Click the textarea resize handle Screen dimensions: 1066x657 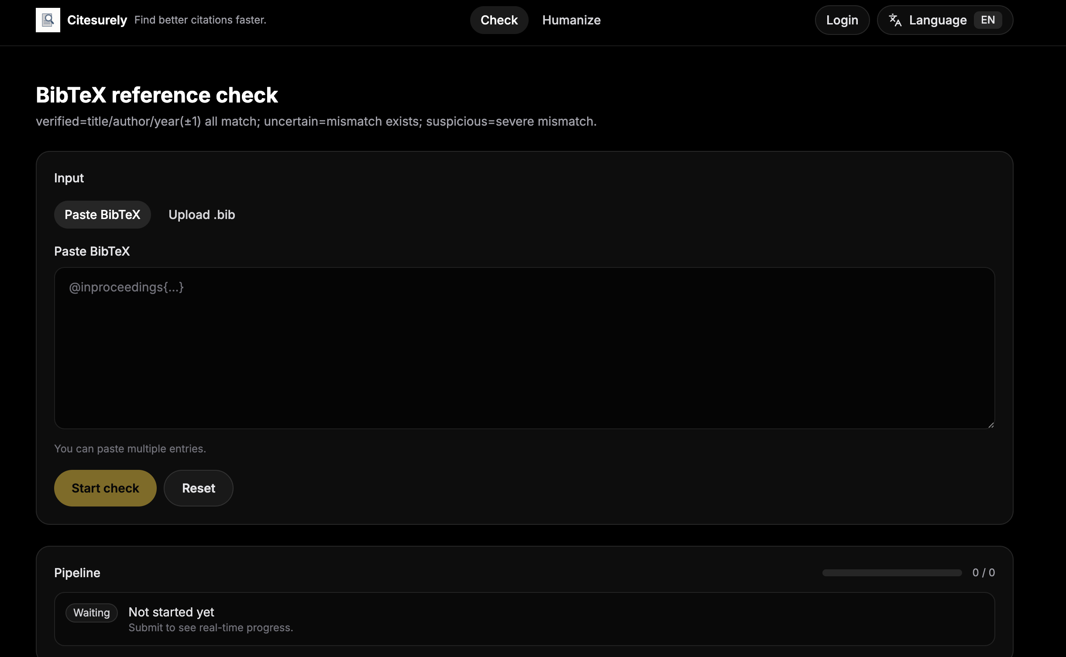990,424
